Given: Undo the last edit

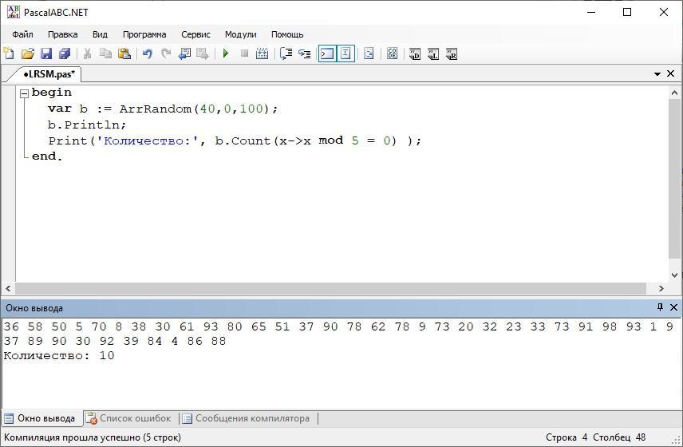Looking at the screenshot, I should (148, 53).
